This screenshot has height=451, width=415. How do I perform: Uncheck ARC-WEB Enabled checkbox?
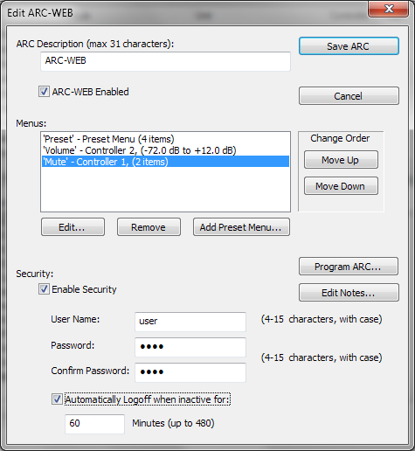tap(44, 92)
